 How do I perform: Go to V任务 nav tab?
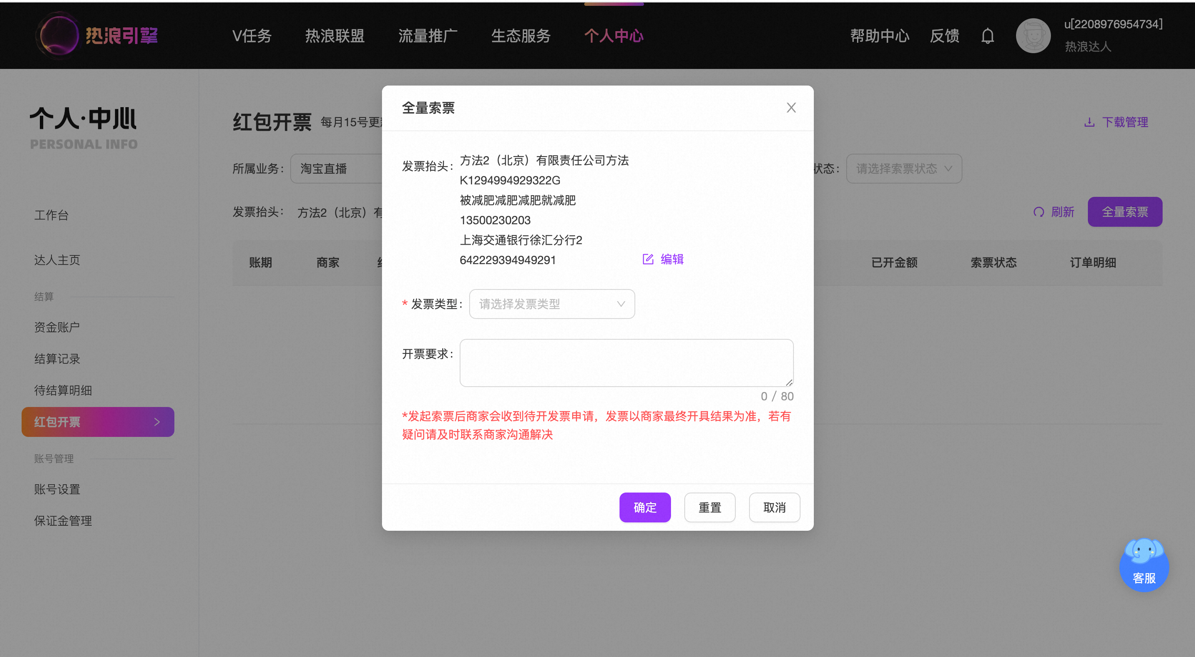click(x=252, y=36)
